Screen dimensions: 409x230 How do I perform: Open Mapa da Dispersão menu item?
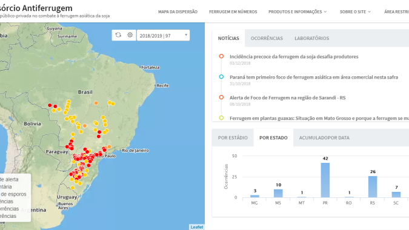coord(178,11)
